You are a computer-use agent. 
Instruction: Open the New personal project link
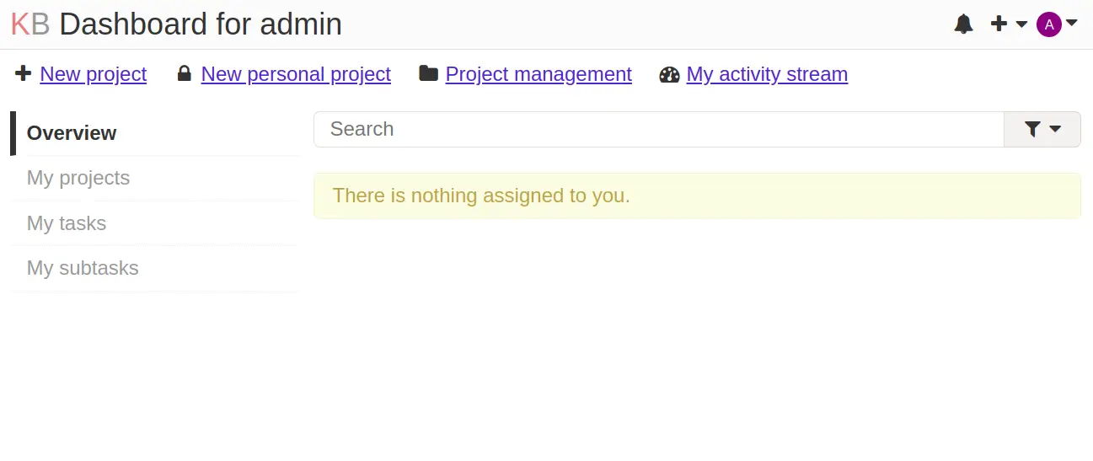pyautogui.click(x=296, y=74)
